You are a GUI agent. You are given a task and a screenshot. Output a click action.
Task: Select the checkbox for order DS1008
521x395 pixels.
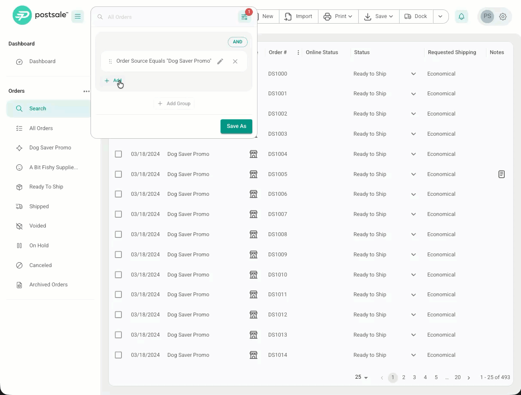click(x=118, y=234)
